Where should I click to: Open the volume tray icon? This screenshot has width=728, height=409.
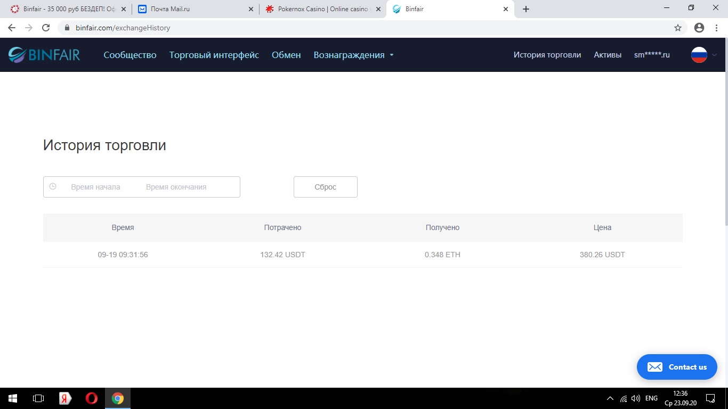coord(635,398)
